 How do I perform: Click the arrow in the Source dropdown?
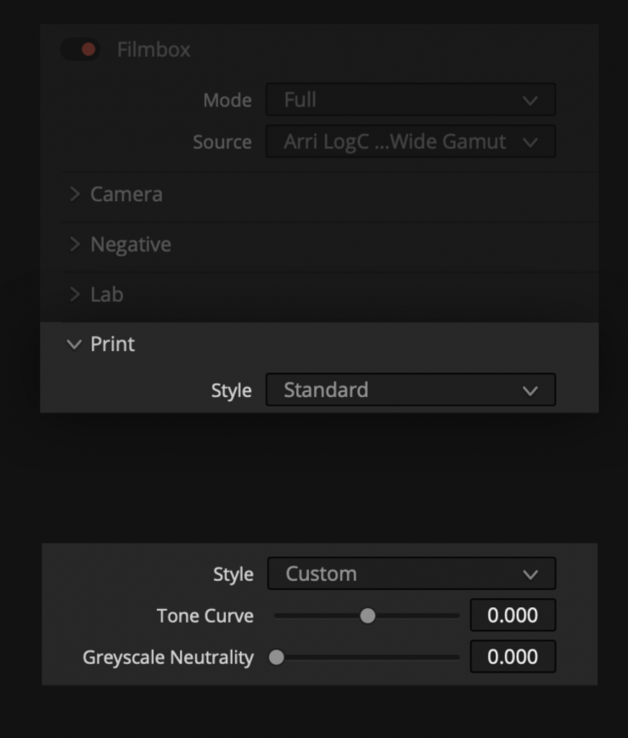pos(530,142)
